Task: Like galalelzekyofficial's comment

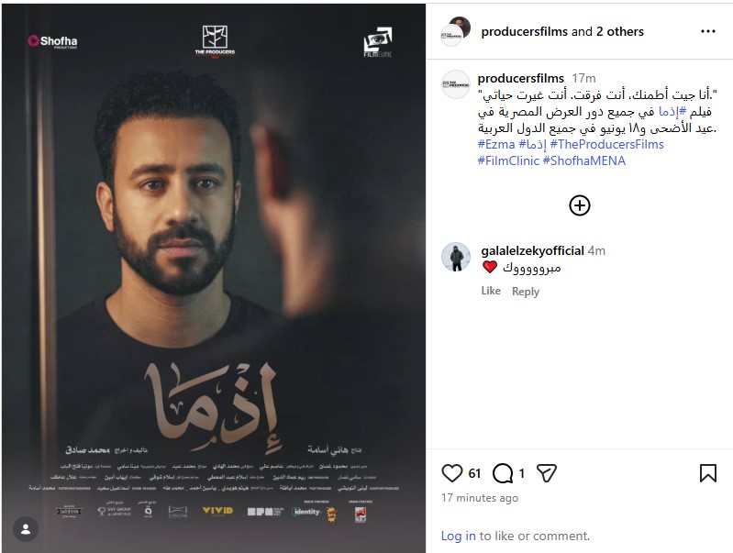Action: point(491,291)
